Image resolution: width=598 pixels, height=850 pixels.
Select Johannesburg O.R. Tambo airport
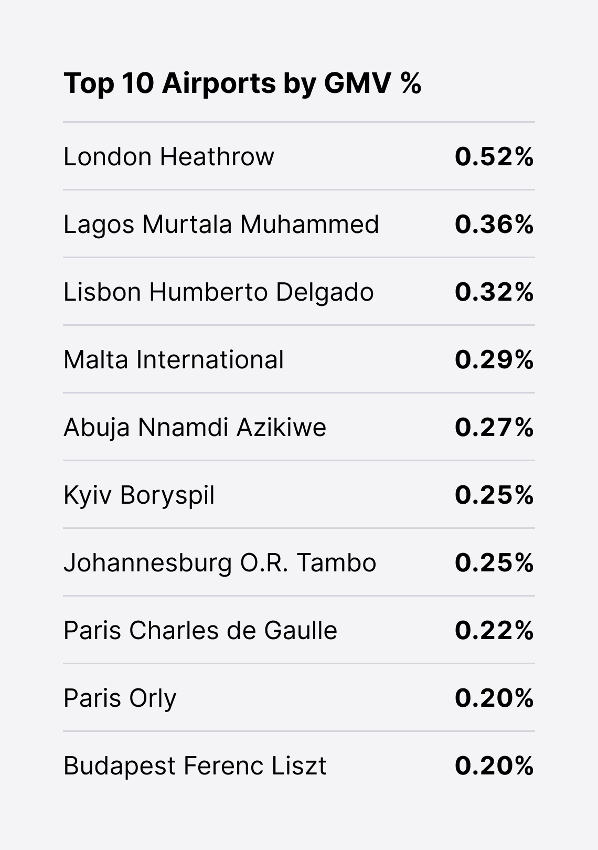point(220,563)
